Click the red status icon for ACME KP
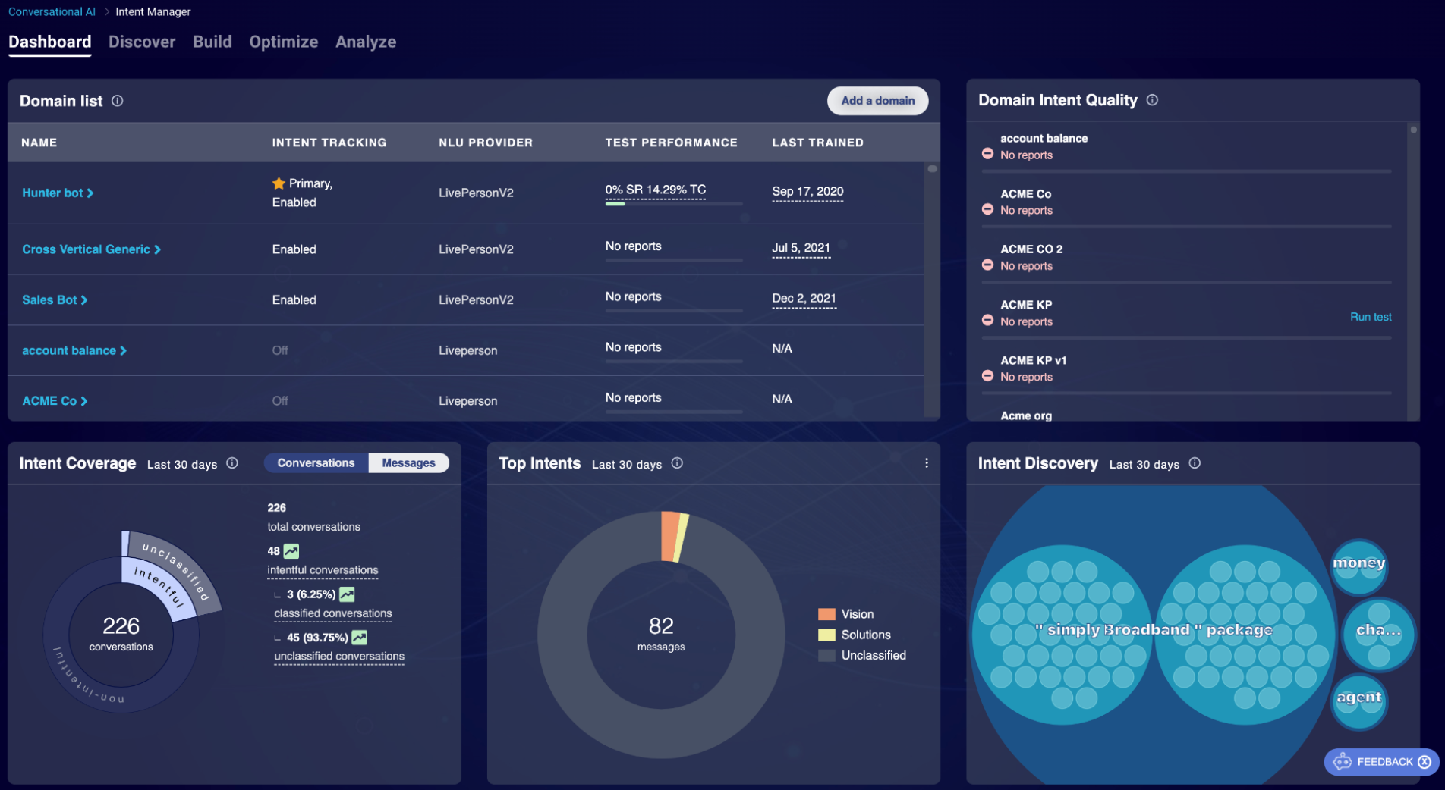This screenshot has height=790, width=1445. click(x=987, y=320)
